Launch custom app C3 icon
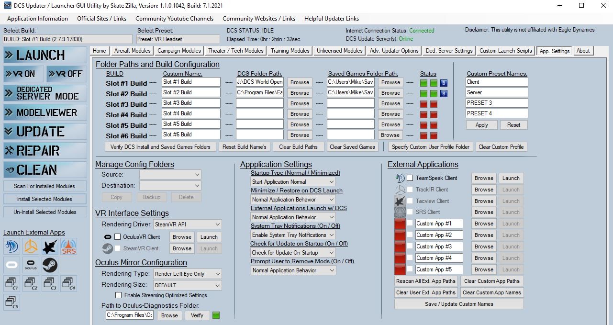Viewport: 613px width, 325px height. (50, 284)
